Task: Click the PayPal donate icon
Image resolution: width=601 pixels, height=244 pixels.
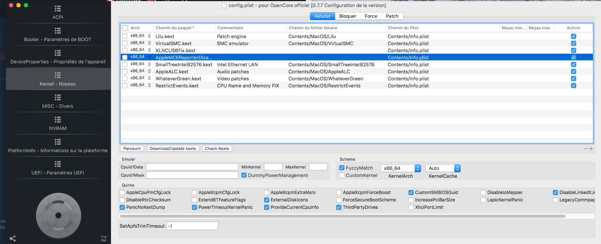Action: 104,238
